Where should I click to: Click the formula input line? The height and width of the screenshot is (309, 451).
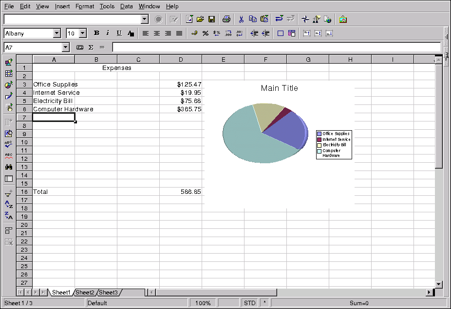[276, 47]
